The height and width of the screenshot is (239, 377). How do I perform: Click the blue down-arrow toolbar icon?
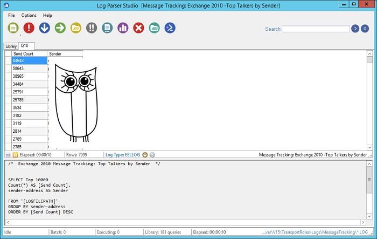pyautogui.click(x=45, y=28)
